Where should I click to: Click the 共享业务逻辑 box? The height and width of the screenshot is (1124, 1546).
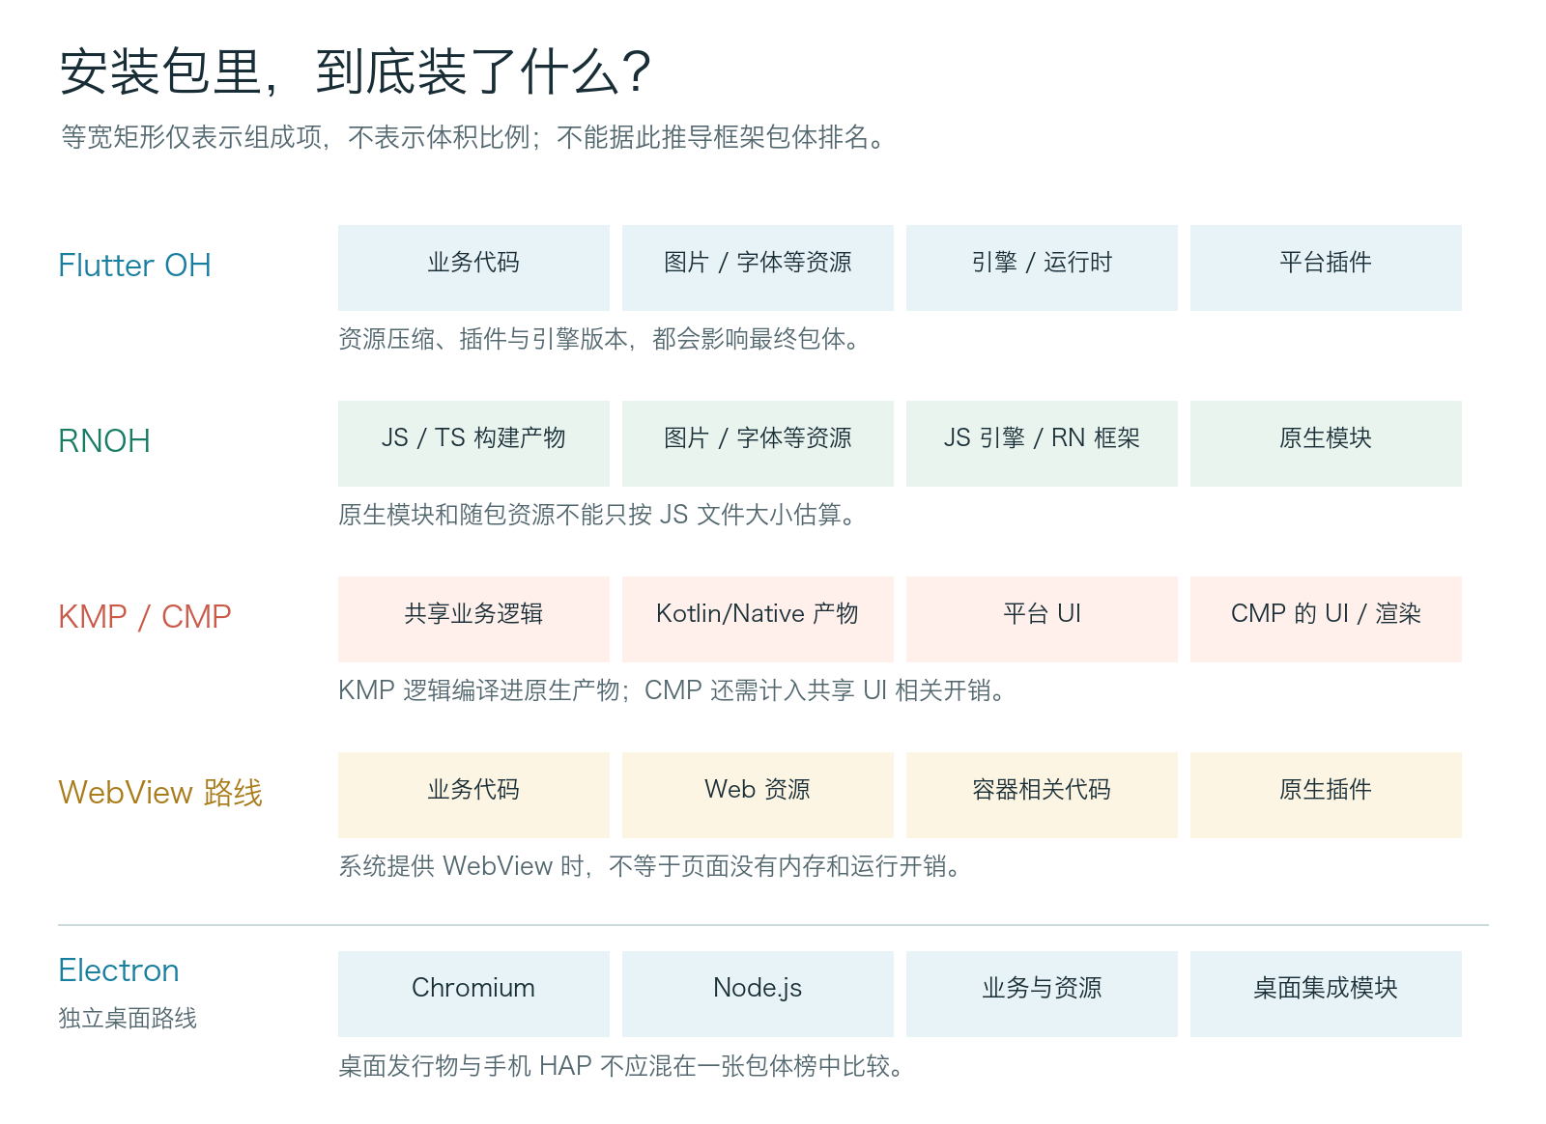click(473, 619)
